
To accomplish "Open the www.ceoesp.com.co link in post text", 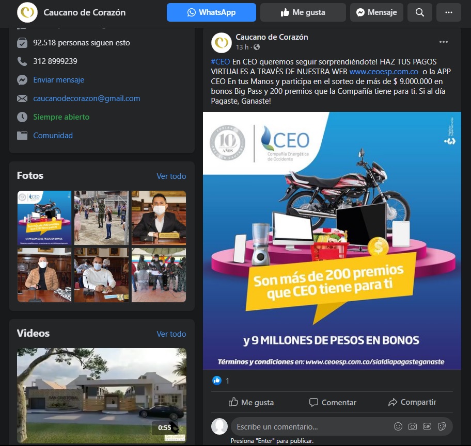I will tap(384, 72).
